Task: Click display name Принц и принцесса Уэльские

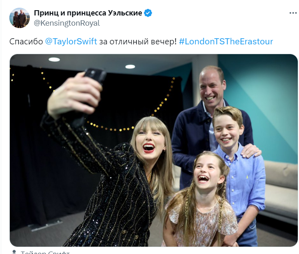Action: tap(88, 13)
